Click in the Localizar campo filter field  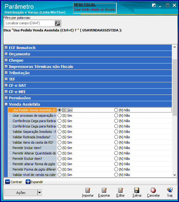tap(30, 23)
